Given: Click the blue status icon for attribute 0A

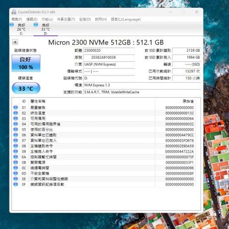Looking at the screenshot, I should click(16, 157).
